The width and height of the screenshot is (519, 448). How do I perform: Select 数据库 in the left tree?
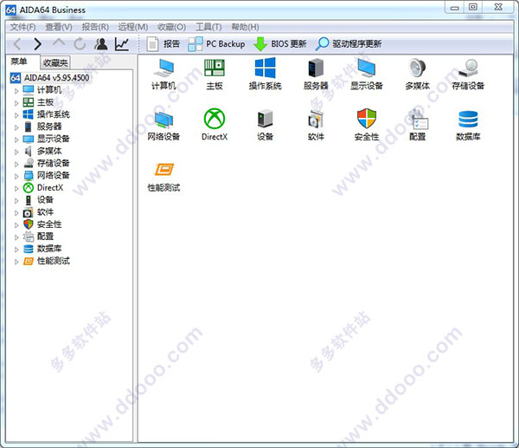click(x=42, y=249)
